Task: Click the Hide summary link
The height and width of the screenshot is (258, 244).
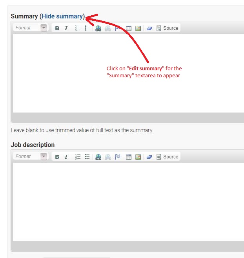Action: [x=62, y=16]
